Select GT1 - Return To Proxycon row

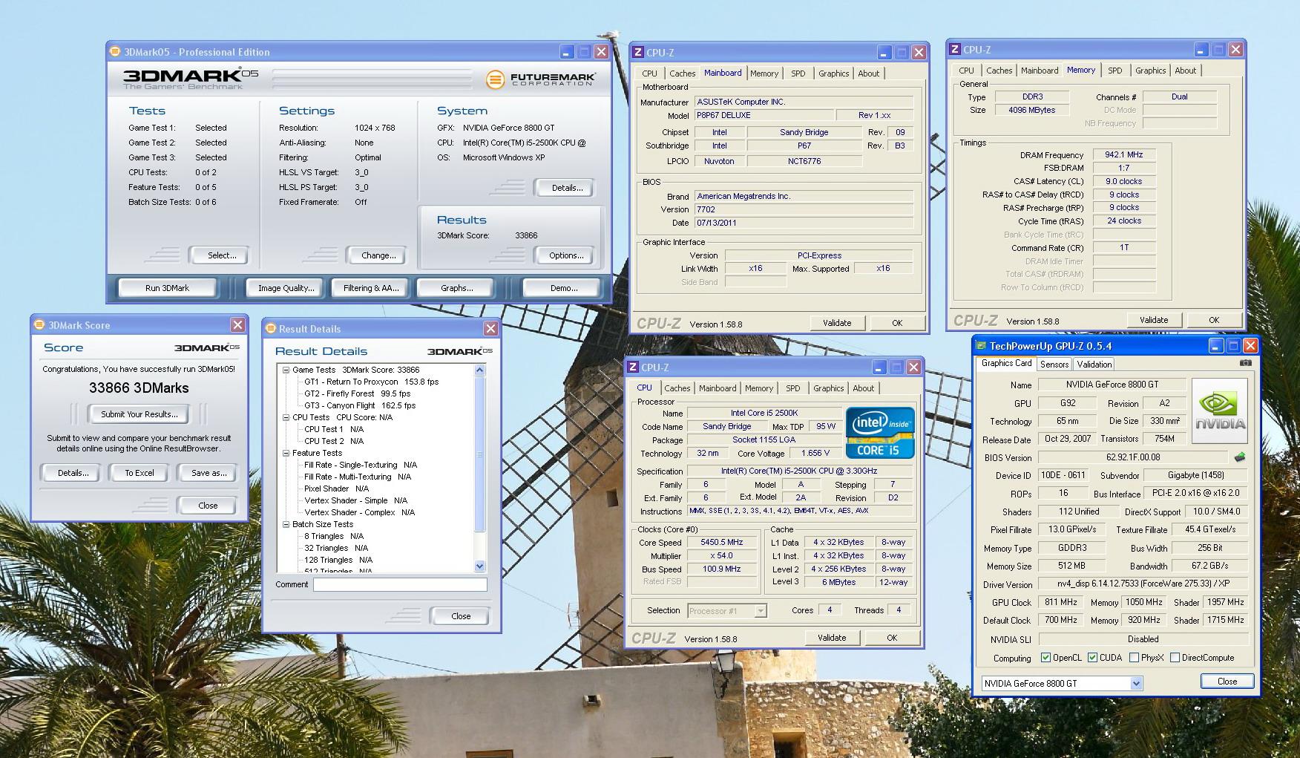(371, 382)
